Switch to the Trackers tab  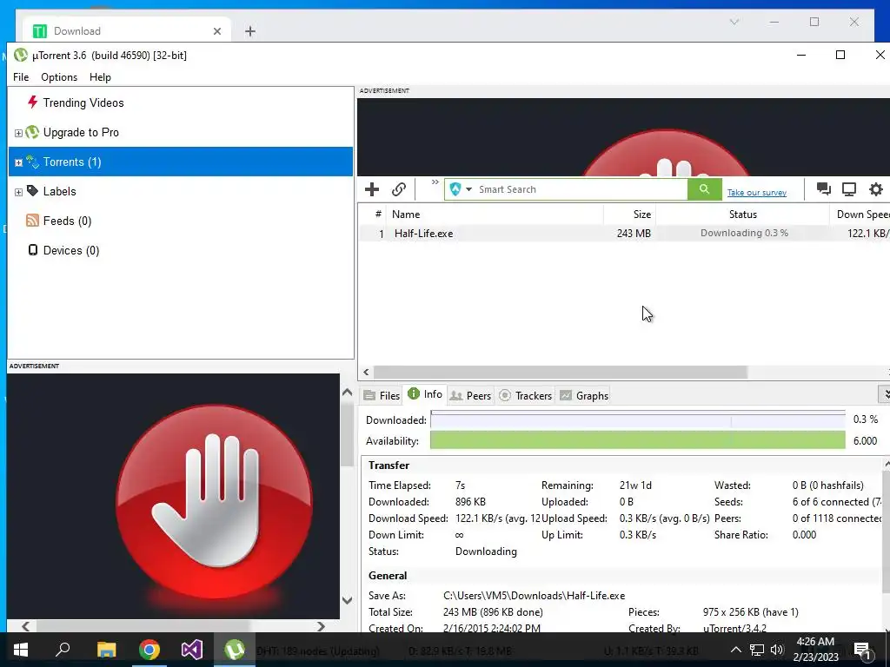point(525,395)
